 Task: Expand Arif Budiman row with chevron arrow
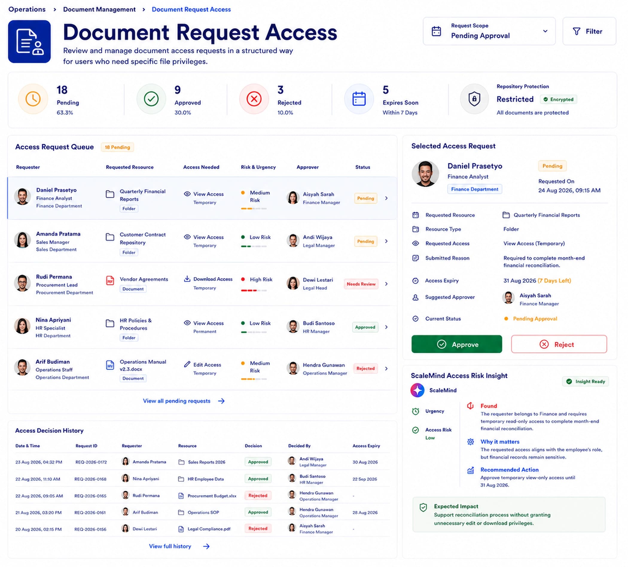[x=386, y=368]
